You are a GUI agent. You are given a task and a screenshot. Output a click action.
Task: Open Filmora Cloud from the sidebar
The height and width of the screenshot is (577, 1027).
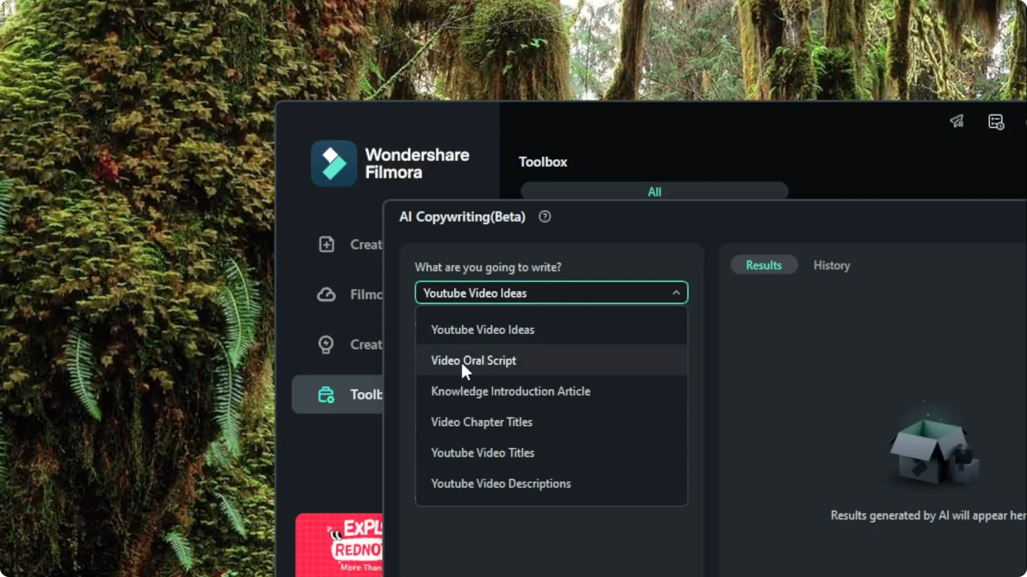pos(326,294)
